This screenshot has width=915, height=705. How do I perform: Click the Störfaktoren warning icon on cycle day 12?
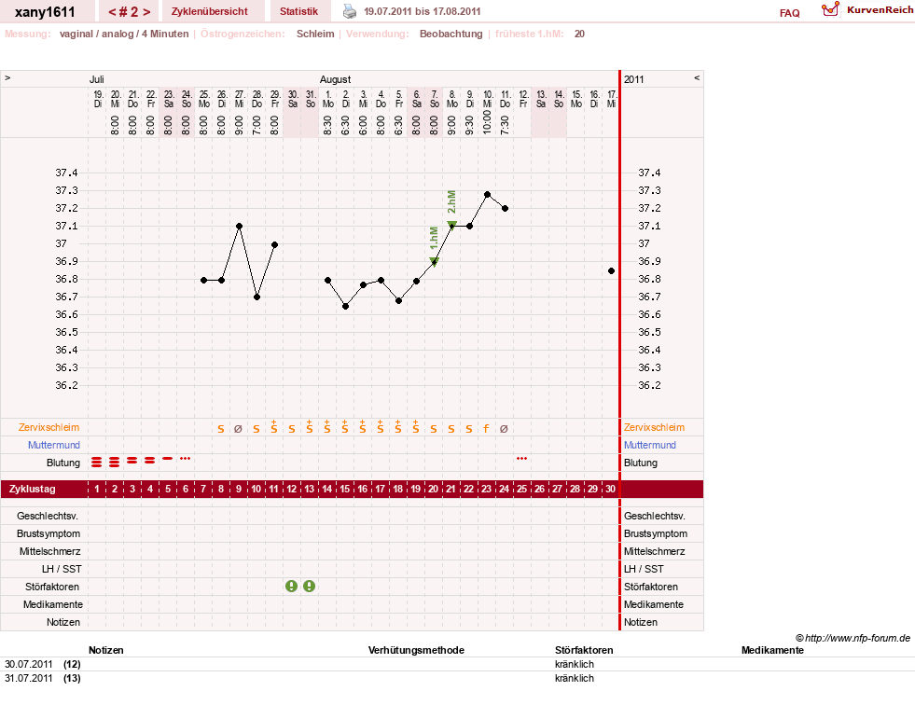point(291,586)
